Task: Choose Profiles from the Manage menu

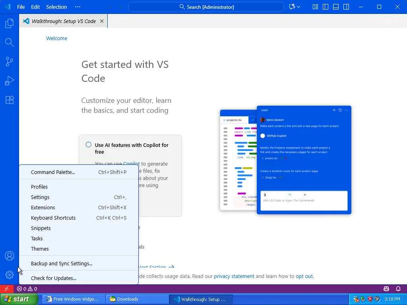Action: tap(79, 187)
